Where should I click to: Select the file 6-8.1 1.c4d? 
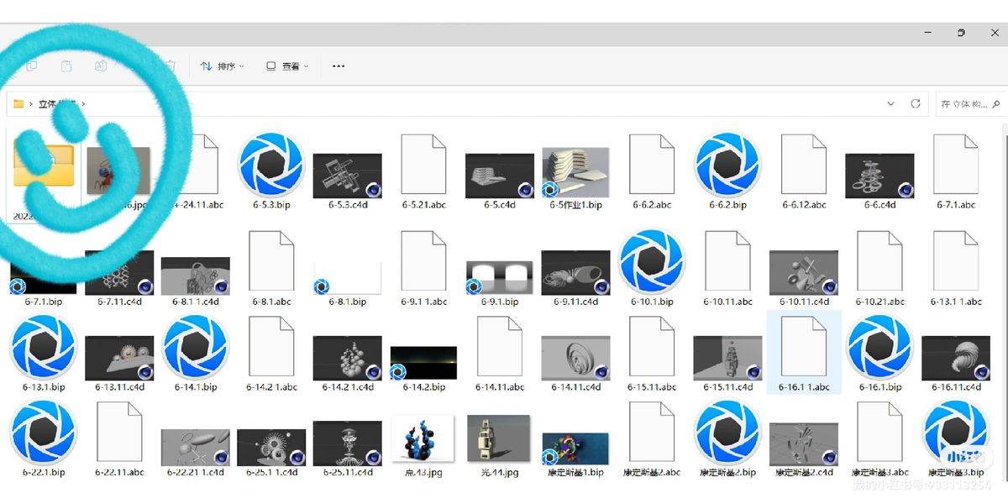[196, 281]
